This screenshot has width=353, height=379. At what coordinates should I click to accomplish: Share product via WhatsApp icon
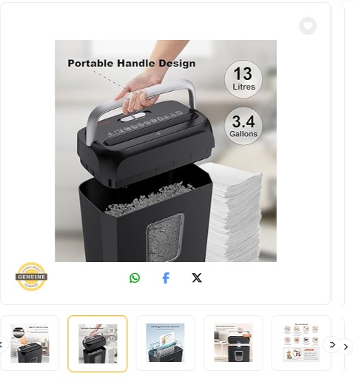pyautogui.click(x=135, y=278)
